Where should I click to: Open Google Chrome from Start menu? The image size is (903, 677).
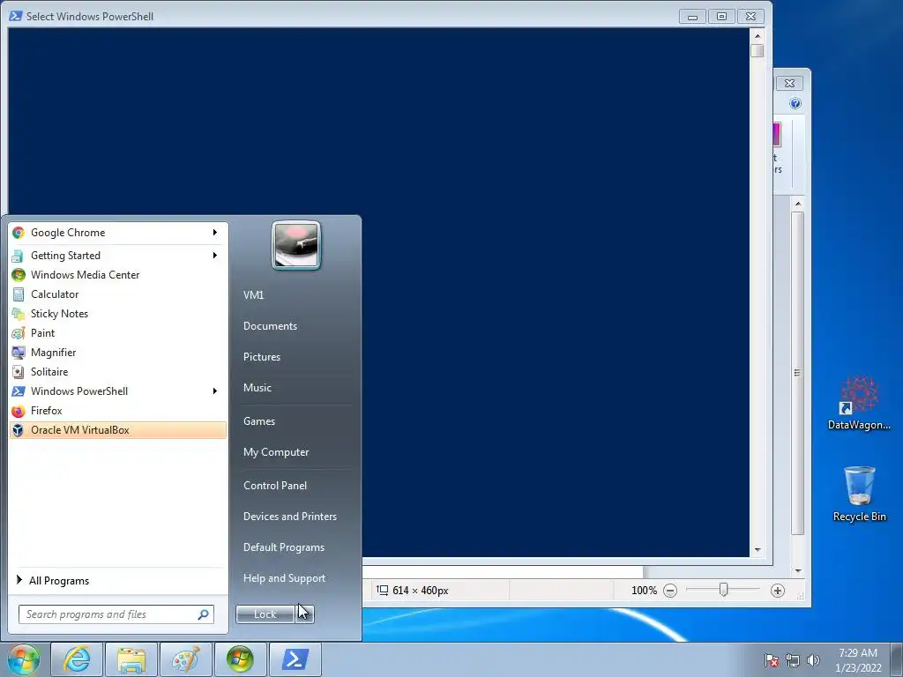(118, 233)
